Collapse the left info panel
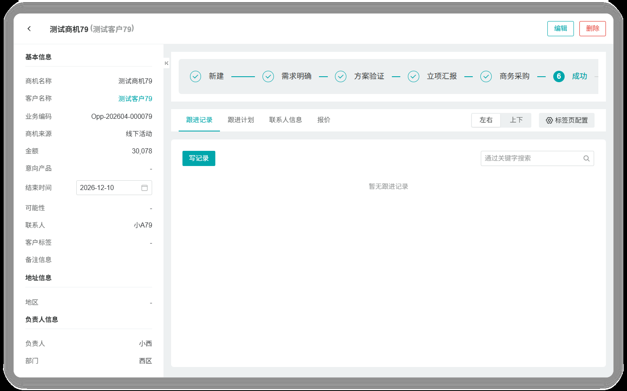The image size is (627, 391). [x=166, y=63]
